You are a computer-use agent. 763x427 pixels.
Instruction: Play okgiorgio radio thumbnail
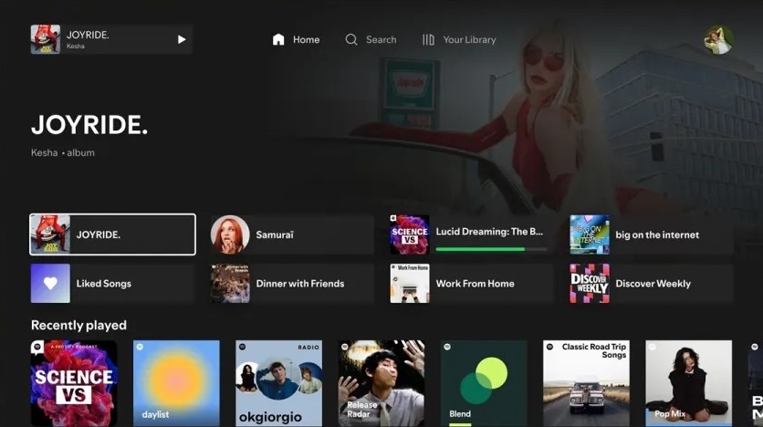(278, 383)
